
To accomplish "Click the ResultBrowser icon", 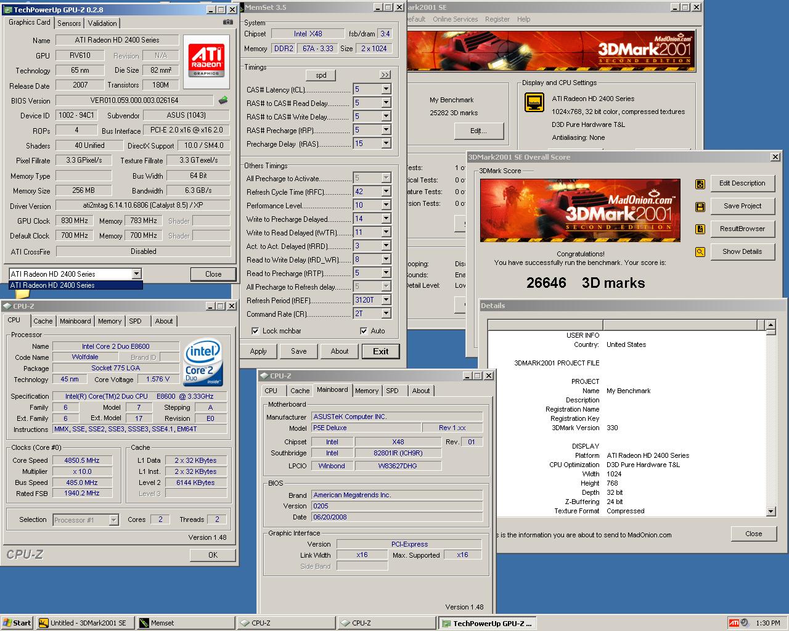I will point(700,229).
